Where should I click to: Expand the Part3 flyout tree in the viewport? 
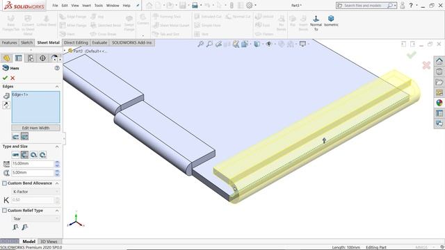click(x=65, y=51)
